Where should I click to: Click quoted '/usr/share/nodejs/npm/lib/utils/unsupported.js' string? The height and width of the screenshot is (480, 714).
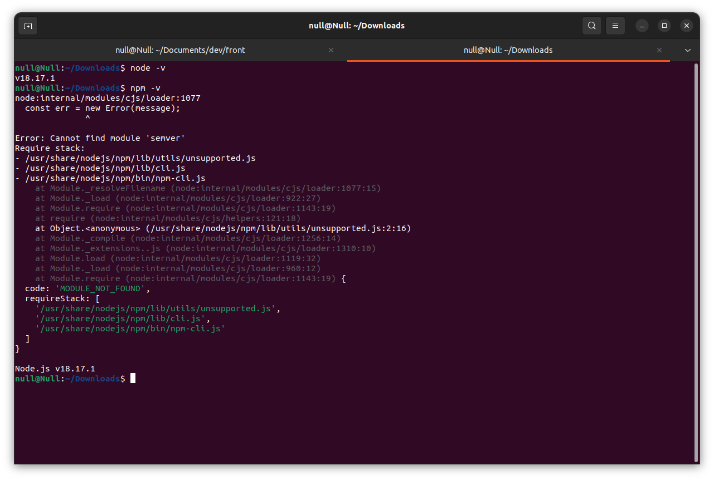click(156, 308)
